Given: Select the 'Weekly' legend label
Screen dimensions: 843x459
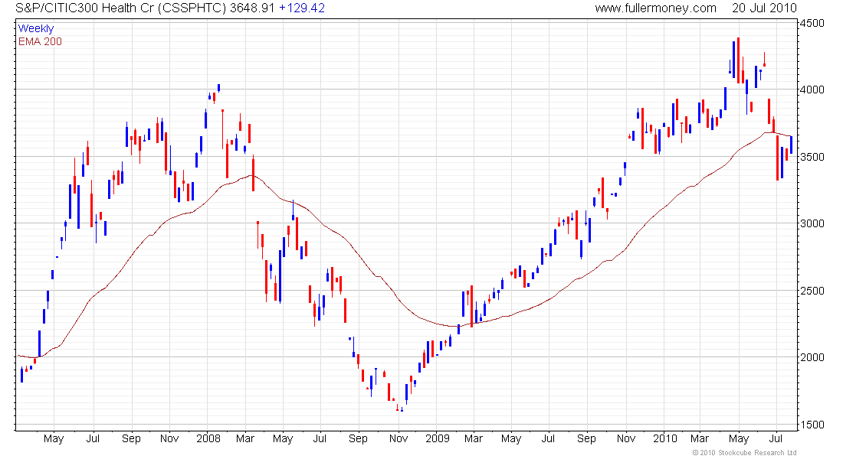Looking at the screenshot, I should [x=36, y=28].
